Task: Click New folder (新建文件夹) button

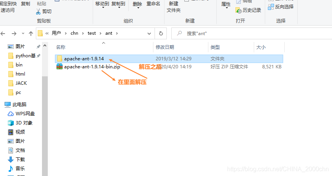Action: click(174, 7)
